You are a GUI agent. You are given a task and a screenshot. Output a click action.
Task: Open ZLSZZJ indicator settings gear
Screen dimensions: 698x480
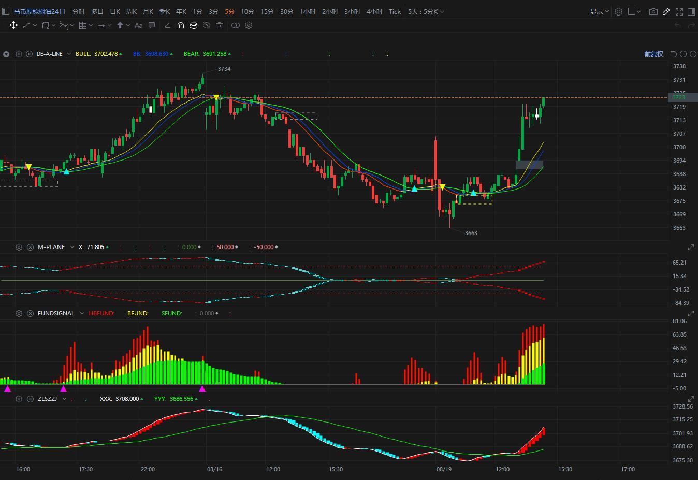(19, 399)
